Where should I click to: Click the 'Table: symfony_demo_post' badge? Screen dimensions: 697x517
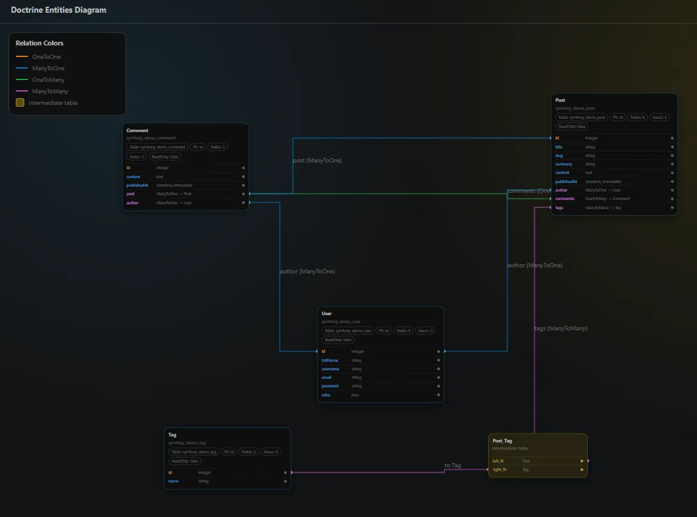[x=582, y=117]
